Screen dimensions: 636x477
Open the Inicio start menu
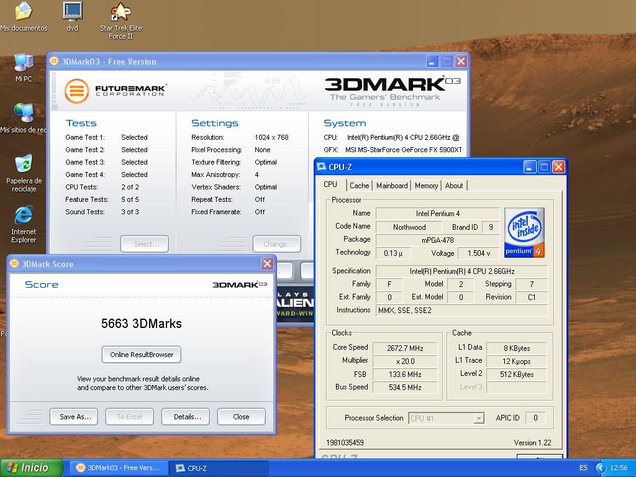(x=32, y=468)
